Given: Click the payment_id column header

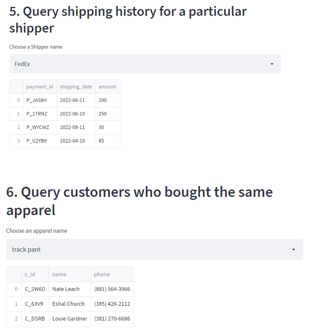Looking at the screenshot, I should pyautogui.click(x=40, y=86).
